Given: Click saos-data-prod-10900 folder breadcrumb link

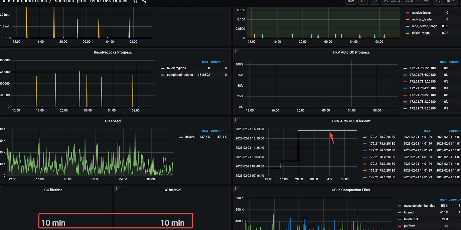Looking at the screenshot, I should 24,1.
